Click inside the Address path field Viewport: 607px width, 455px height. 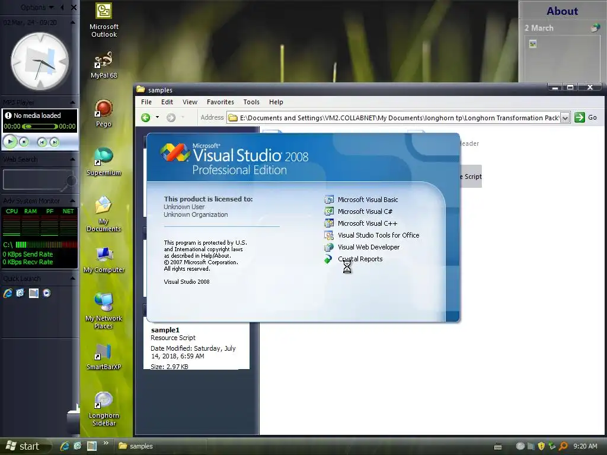pos(399,118)
